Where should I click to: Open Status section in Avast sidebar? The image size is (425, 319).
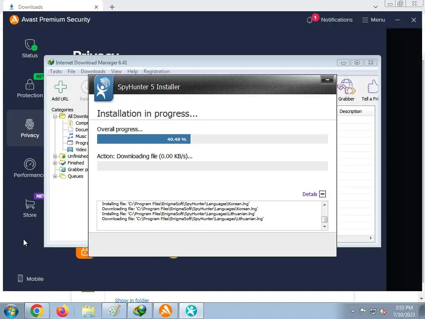pos(30,49)
